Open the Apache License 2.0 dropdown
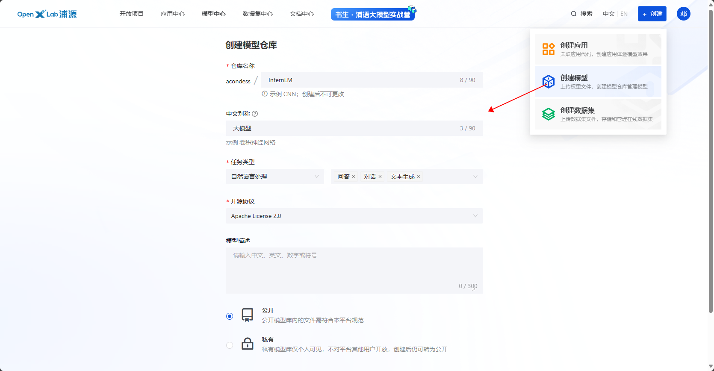Viewport: 714px width, 371px height. (x=354, y=216)
